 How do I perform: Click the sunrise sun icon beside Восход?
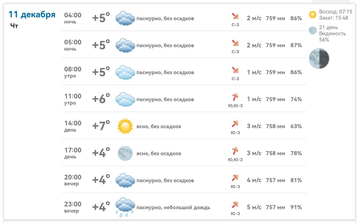click(312, 15)
